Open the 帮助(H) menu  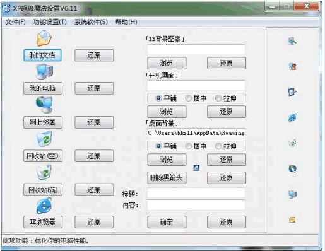tap(126, 22)
